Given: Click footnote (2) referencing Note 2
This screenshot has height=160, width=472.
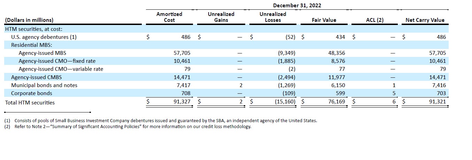Looking at the screenshot, I should [127, 127].
